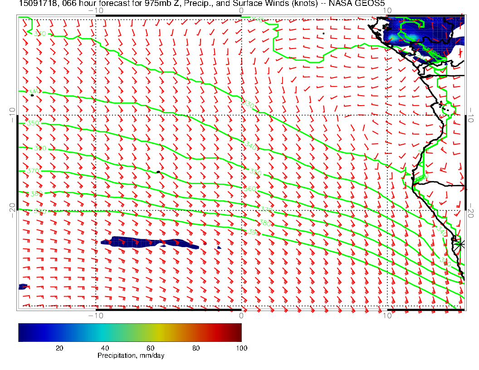Screen dimensions: 479x370
Task: Click the bottom axis longitude label 0
Action: point(241,315)
